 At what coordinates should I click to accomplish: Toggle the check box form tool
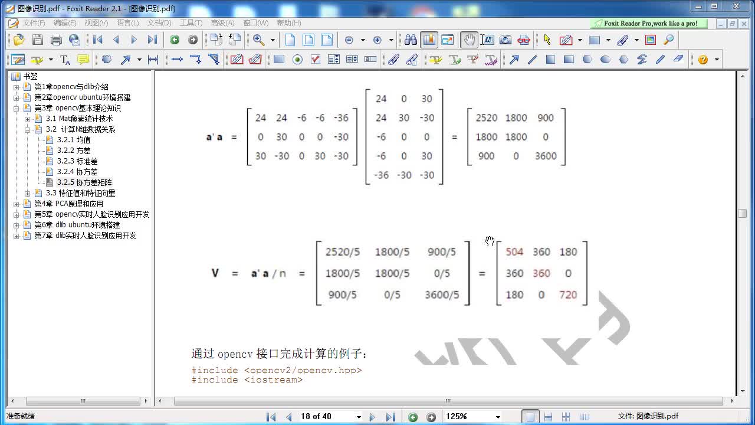tap(316, 59)
